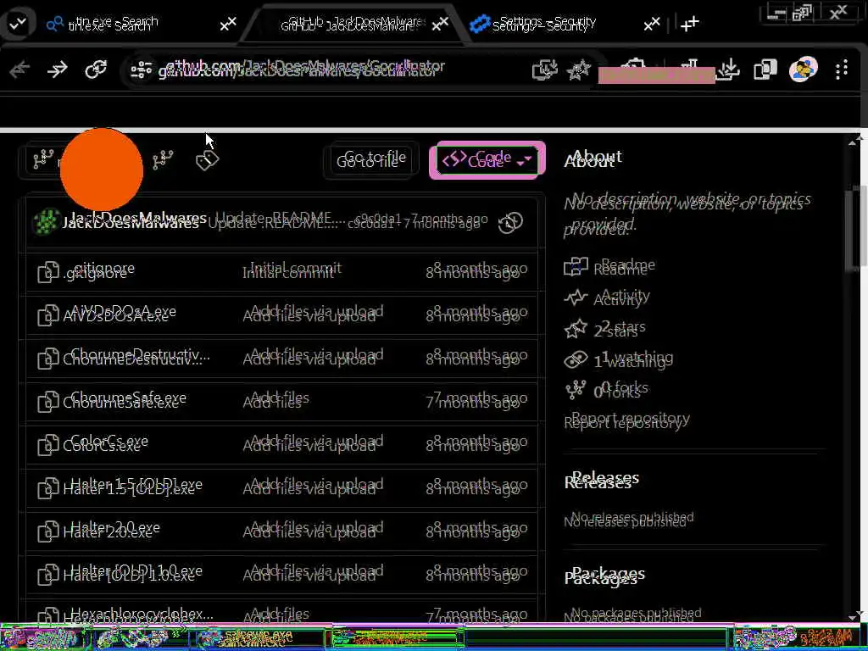Click the file icon beside ColorCs.exe
The width and height of the screenshot is (868, 651).
coord(48,443)
